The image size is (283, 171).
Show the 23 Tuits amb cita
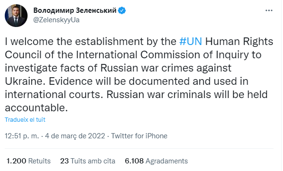click(x=88, y=161)
